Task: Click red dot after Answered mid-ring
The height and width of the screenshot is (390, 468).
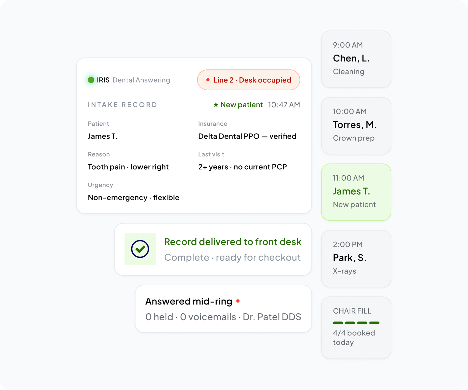Action: pos(238,301)
